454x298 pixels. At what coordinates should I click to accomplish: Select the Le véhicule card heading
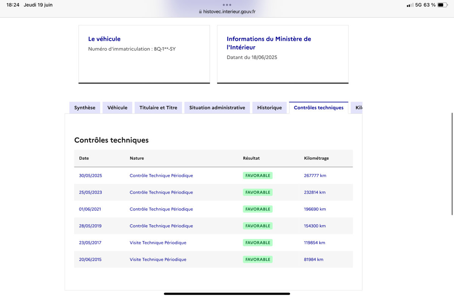[104, 39]
